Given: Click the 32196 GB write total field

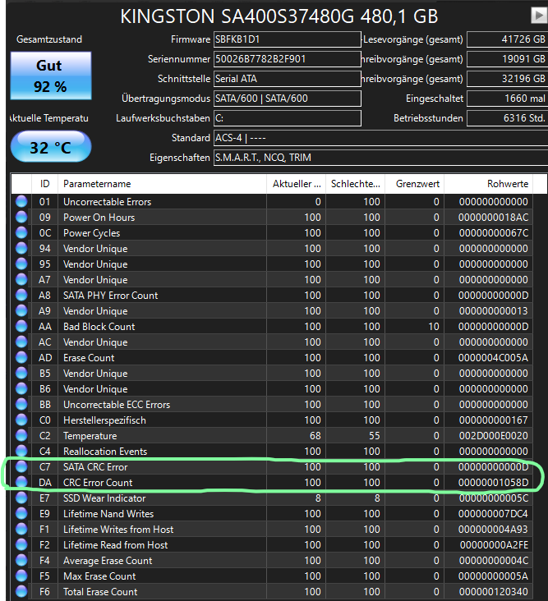Looking at the screenshot, I should [x=507, y=79].
